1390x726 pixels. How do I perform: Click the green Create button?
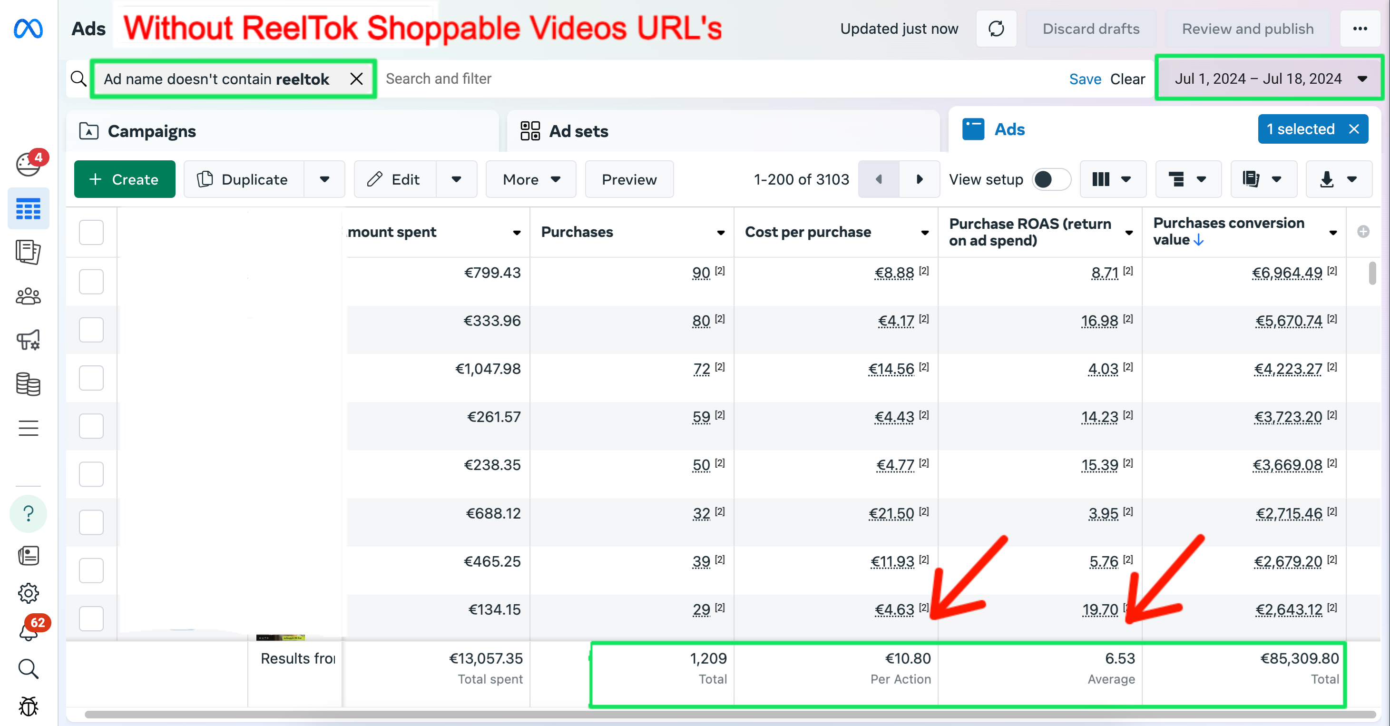(125, 179)
